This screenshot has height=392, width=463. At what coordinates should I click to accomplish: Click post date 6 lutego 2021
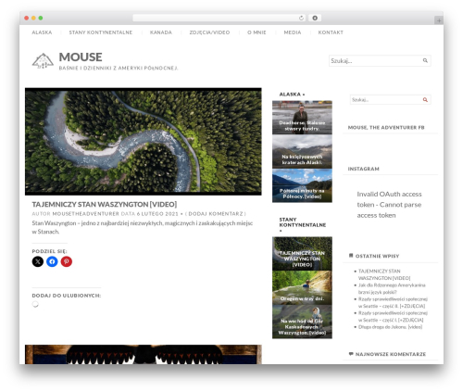(157, 214)
